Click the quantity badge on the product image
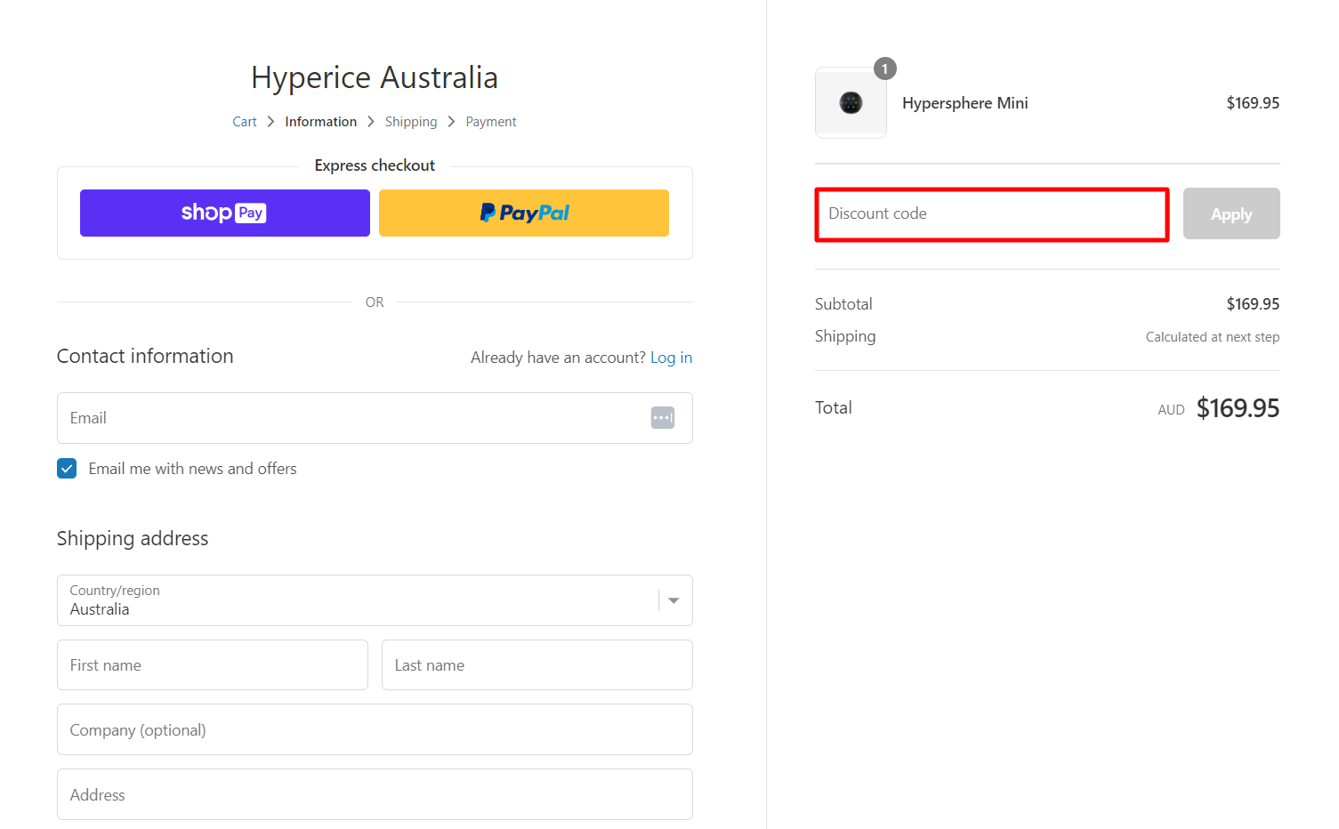Screen dimensions: 1339x829 [884, 68]
